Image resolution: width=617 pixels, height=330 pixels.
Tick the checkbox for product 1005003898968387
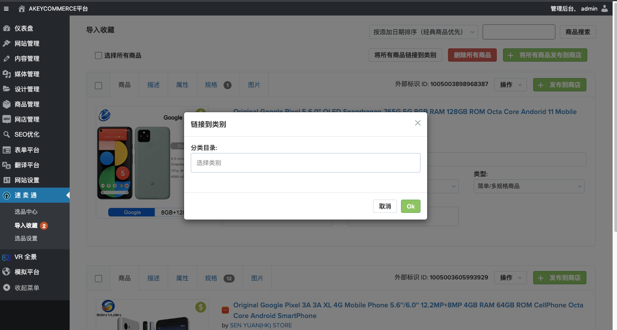click(x=98, y=85)
